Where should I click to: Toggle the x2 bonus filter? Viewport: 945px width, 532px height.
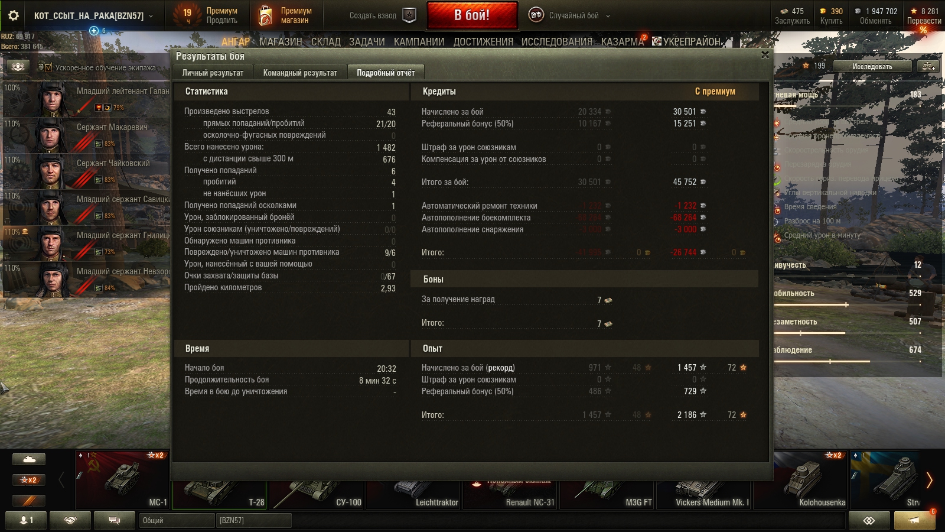click(x=29, y=480)
